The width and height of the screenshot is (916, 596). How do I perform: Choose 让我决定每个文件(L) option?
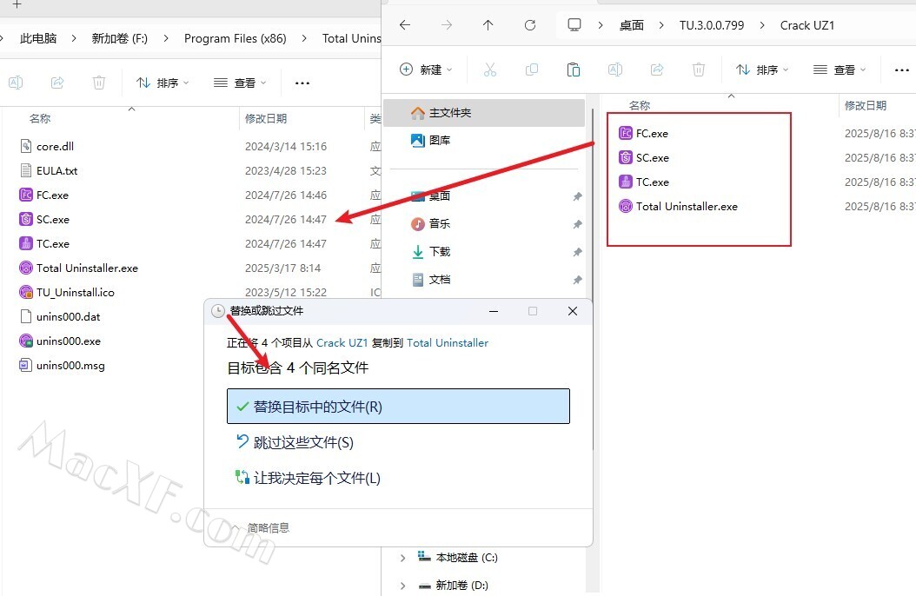[x=308, y=478]
